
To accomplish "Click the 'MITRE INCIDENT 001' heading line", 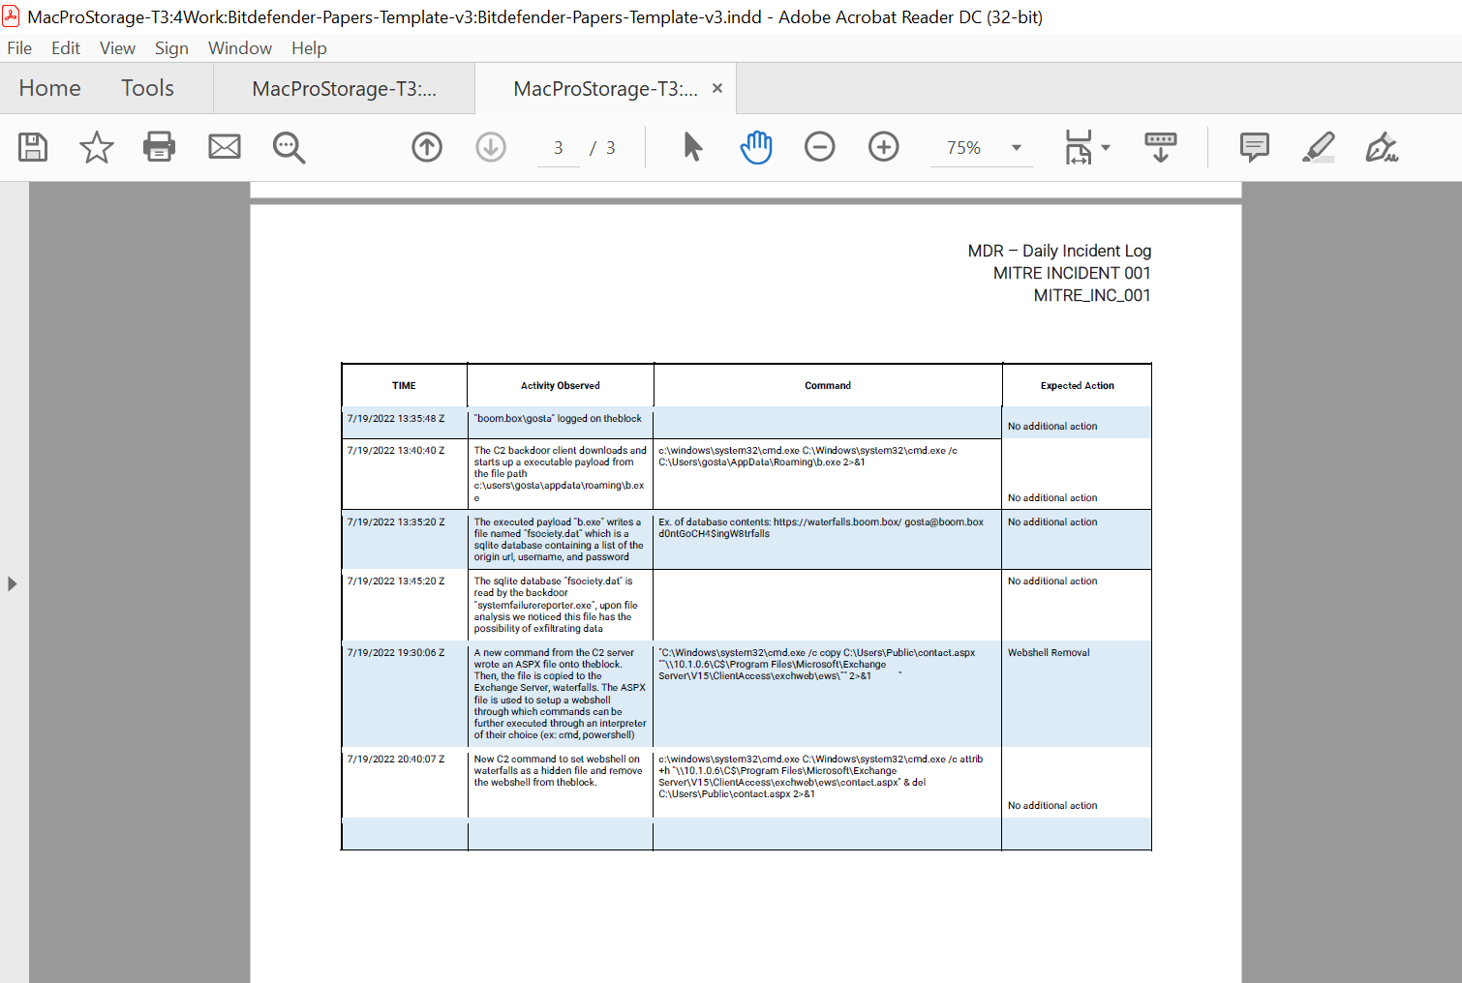I will (1072, 273).
